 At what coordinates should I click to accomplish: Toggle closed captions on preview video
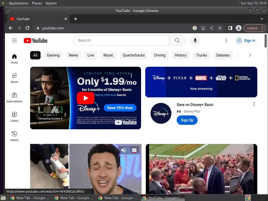click(x=134, y=150)
